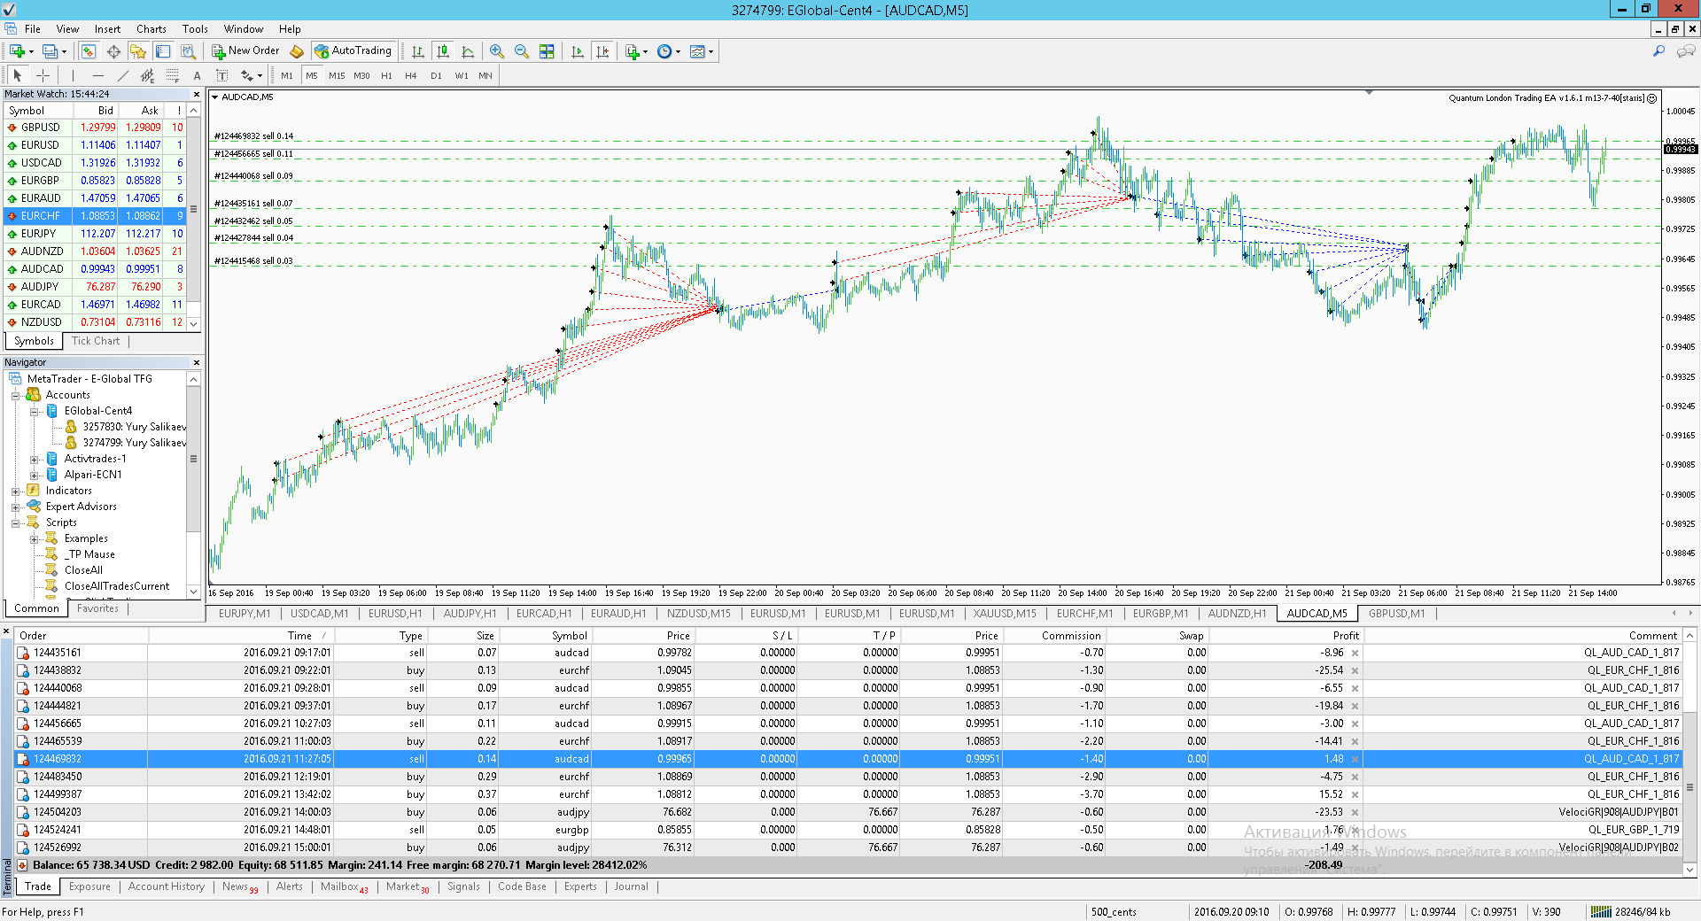Toggle the Navigator panel toolbar icon
The width and height of the screenshot is (1701, 921).
pyautogui.click(x=138, y=51)
